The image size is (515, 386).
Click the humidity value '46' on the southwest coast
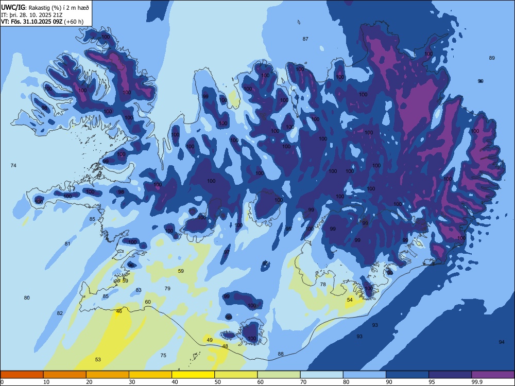(119, 311)
